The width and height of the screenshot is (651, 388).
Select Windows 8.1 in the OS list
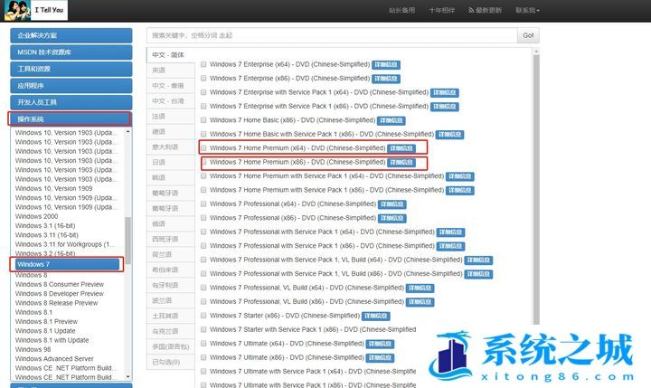pyautogui.click(x=33, y=312)
